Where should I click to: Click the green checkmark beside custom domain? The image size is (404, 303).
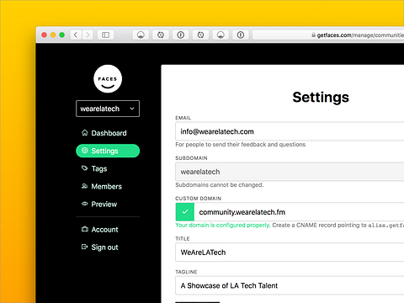point(185,212)
